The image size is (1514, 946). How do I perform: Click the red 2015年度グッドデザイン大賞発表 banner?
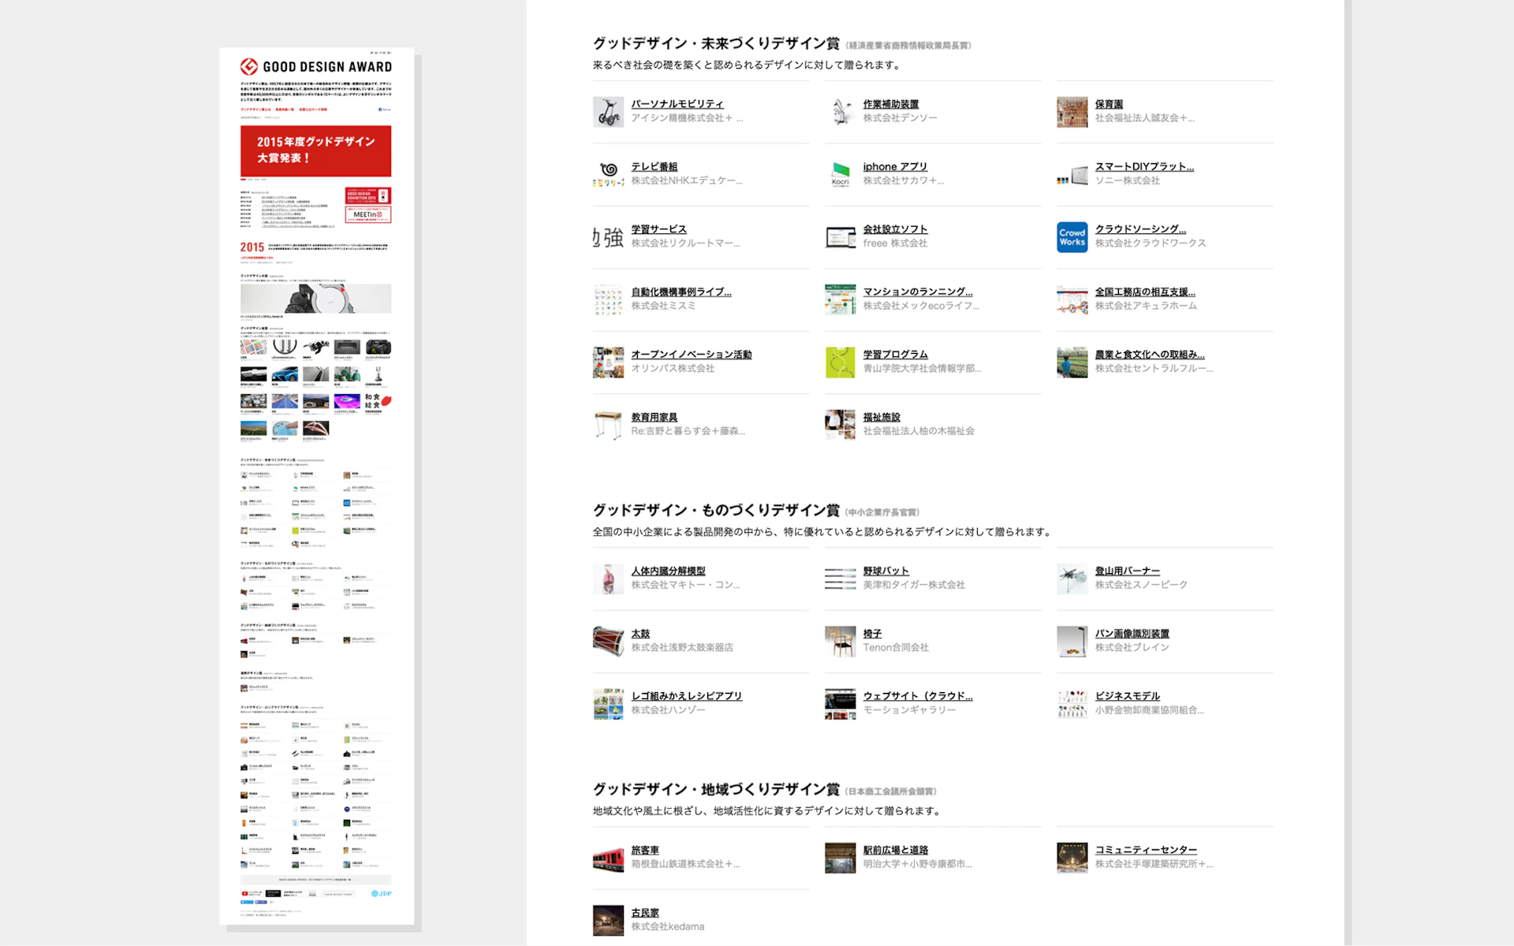click(315, 151)
